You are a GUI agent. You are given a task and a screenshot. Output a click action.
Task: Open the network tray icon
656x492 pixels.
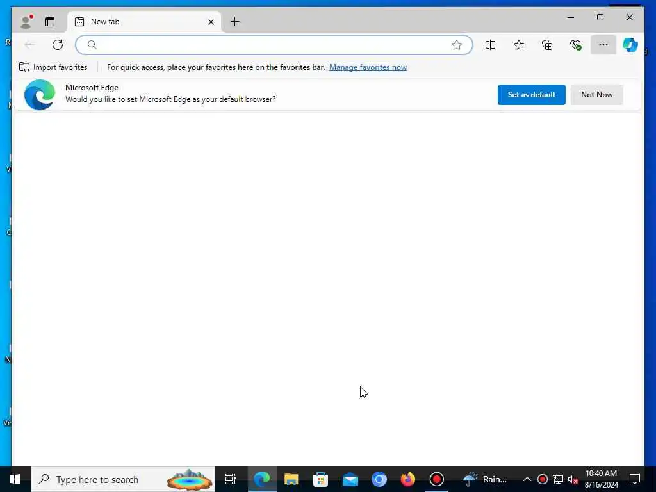click(x=558, y=479)
